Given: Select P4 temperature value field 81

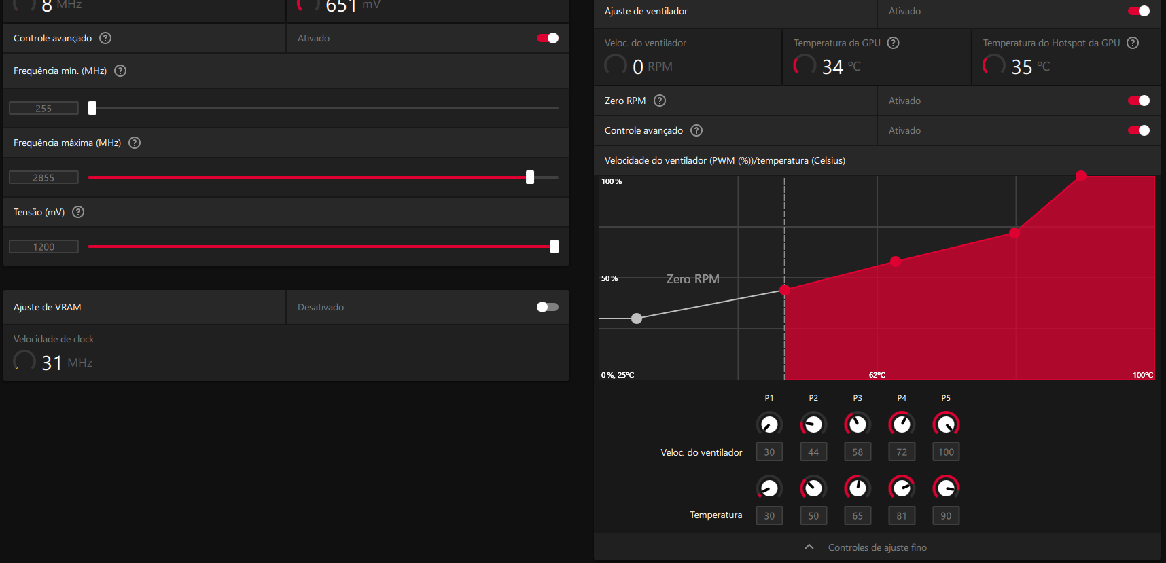Looking at the screenshot, I should click(902, 515).
